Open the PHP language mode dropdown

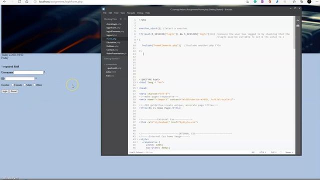pyautogui.click(x=273, y=152)
